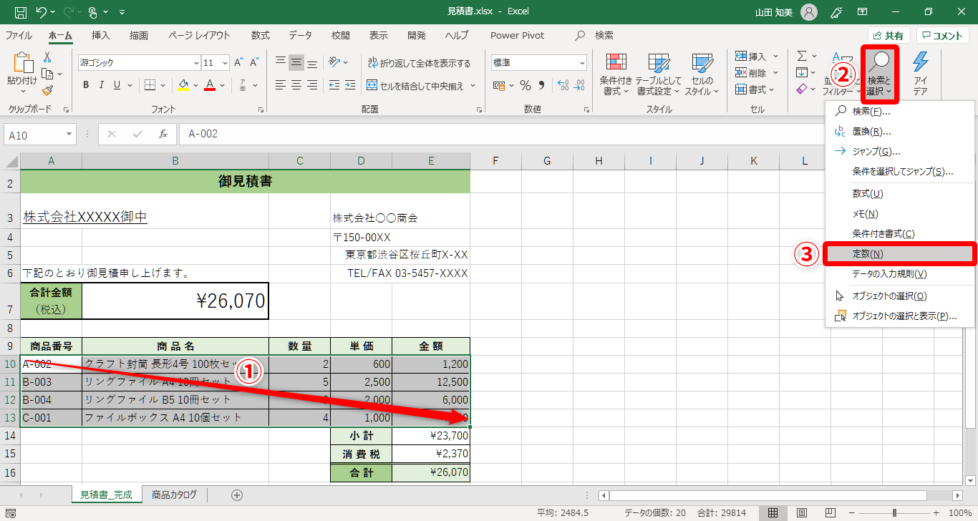The image size is (978, 521).
Task: Expand the borders dropdown arrow
Action: 163,85
